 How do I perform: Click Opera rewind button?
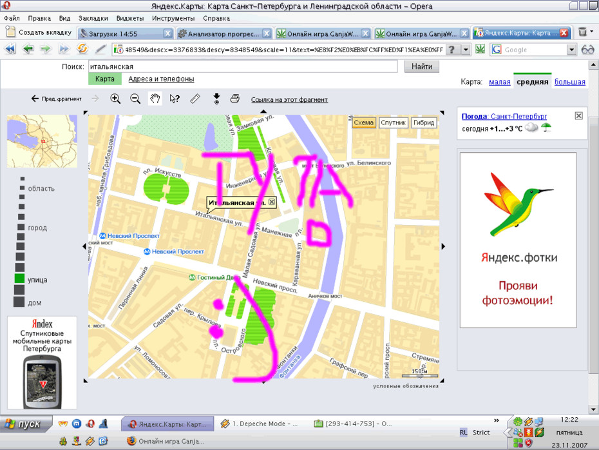10,49
